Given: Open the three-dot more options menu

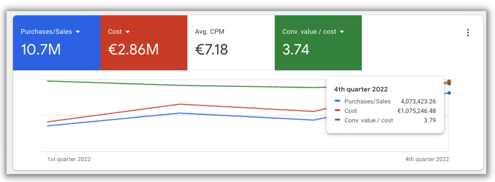Looking at the screenshot, I should pyautogui.click(x=468, y=32).
